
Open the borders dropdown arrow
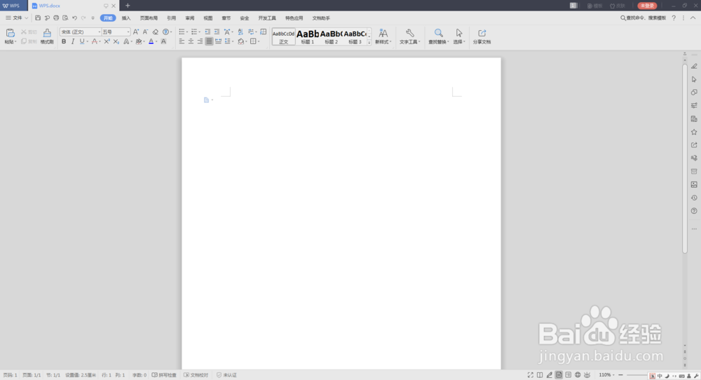pos(259,41)
